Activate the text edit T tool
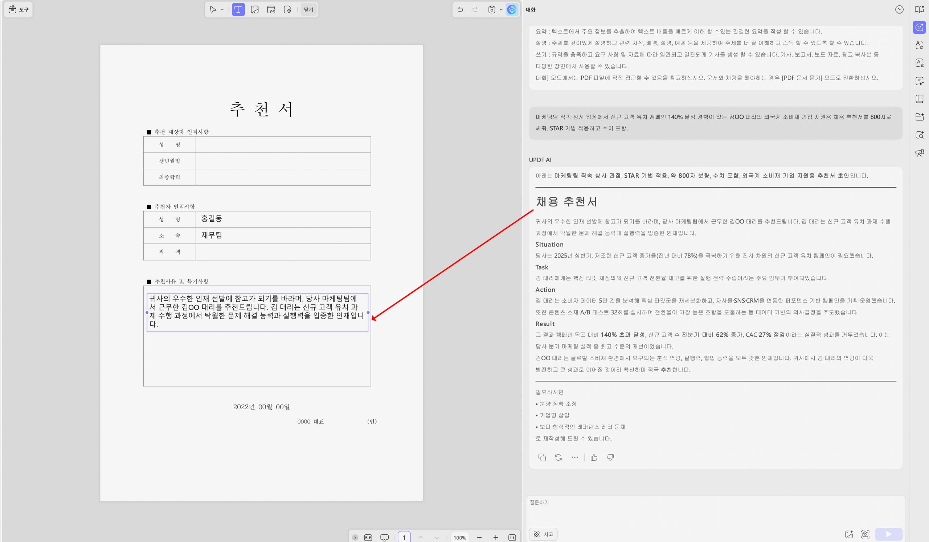Image resolution: width=929 pixels, height=542 pixels. click(238, 9)
